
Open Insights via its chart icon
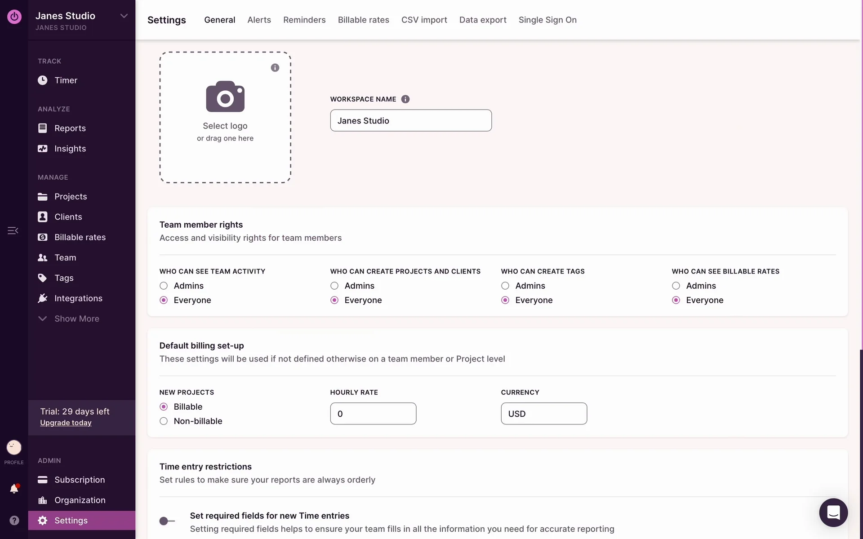click(x=42, y=149)
